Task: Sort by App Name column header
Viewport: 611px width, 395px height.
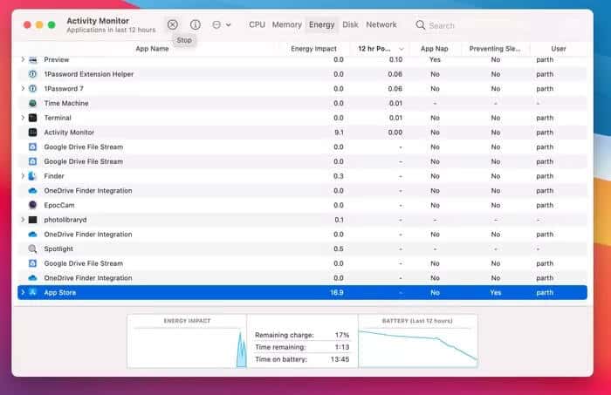Action: (152, 49)
